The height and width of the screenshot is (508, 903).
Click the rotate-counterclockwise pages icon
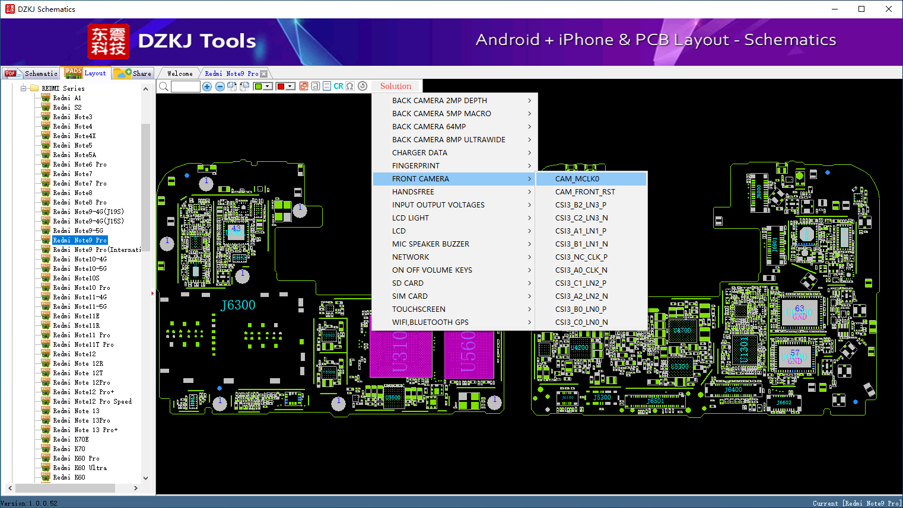pyautogui.click(x=244, y=87)
